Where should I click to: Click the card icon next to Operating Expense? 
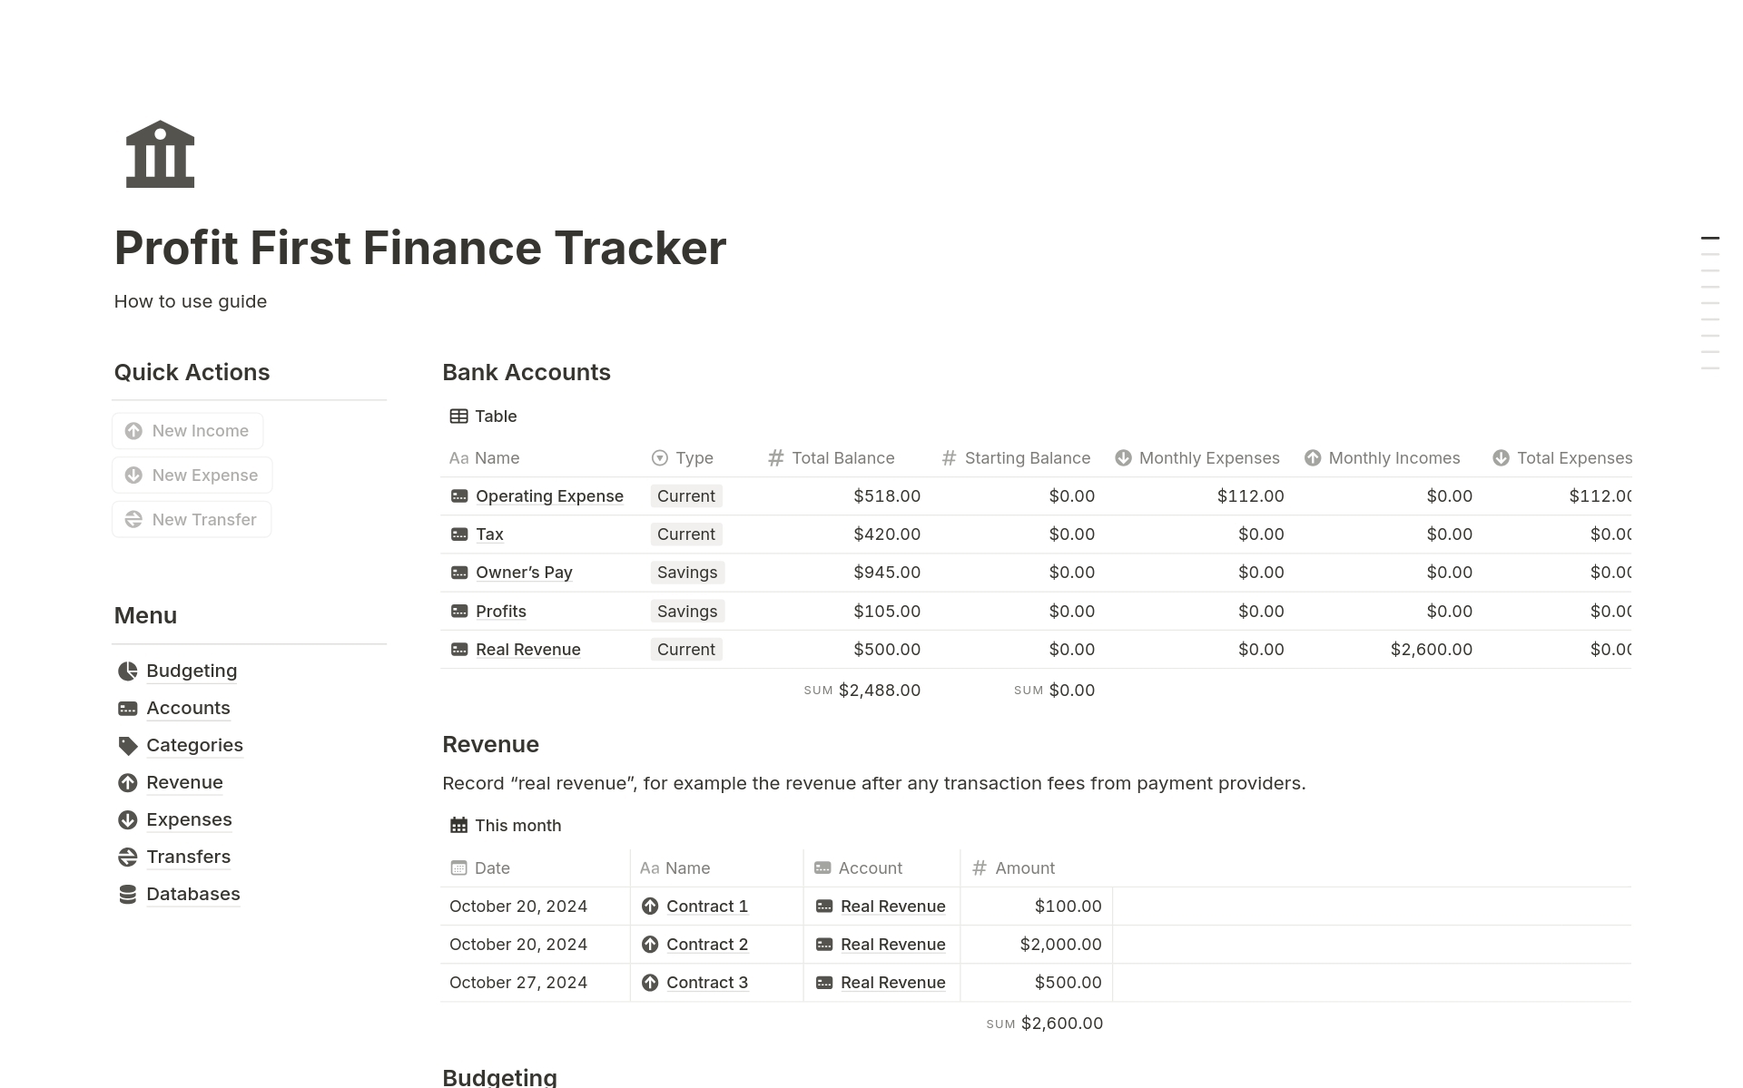459,496
